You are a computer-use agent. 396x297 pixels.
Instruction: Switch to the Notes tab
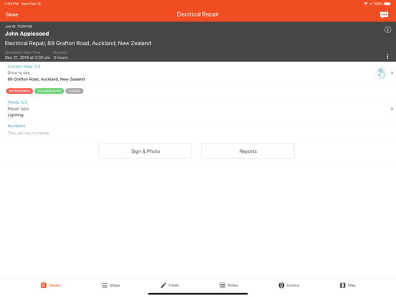click(x=229, y=285)
